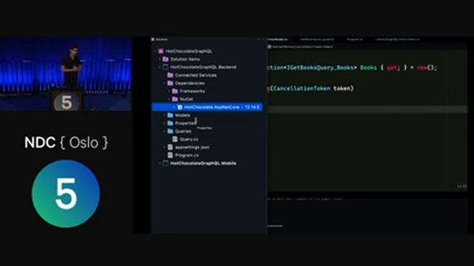Click the Queries folder icon
The height and width of the screenshot is (266, 474).
coord(170,131)
